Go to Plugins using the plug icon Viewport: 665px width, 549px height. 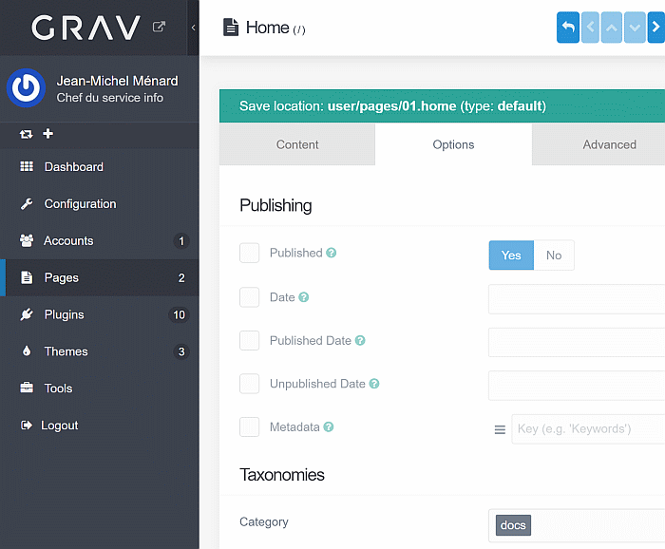27,314
